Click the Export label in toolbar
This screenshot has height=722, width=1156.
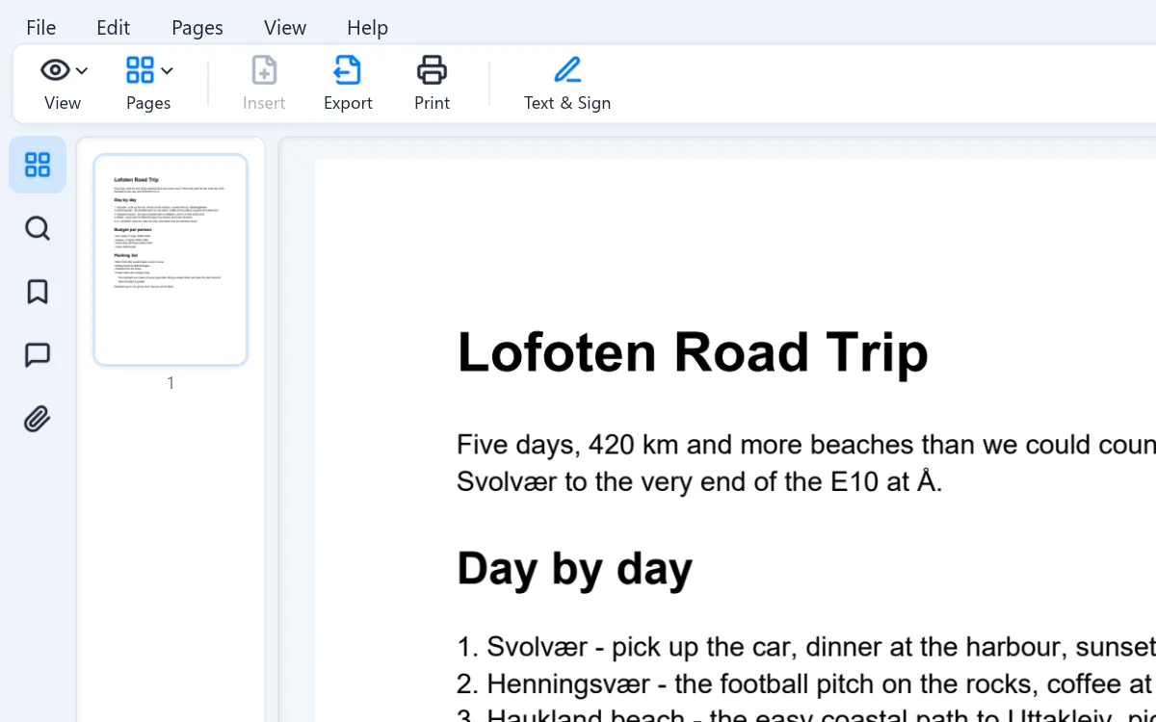[x=348, y=103]
